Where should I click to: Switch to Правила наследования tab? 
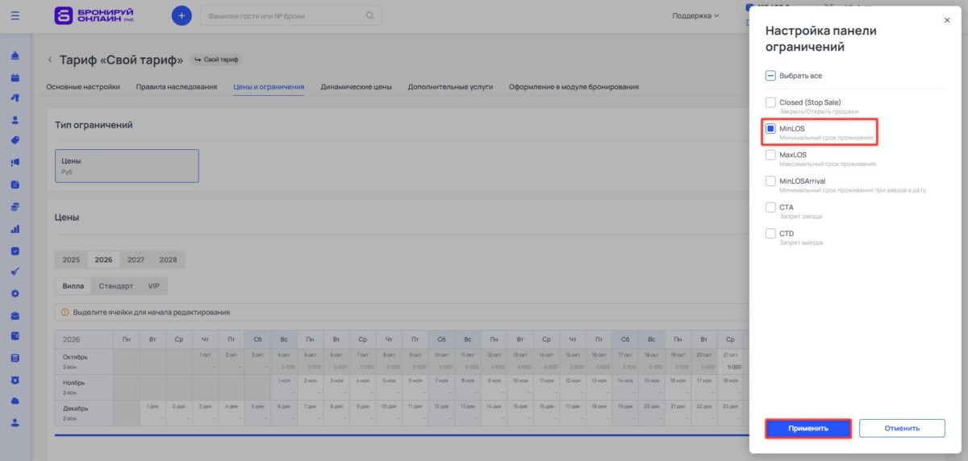177,86
